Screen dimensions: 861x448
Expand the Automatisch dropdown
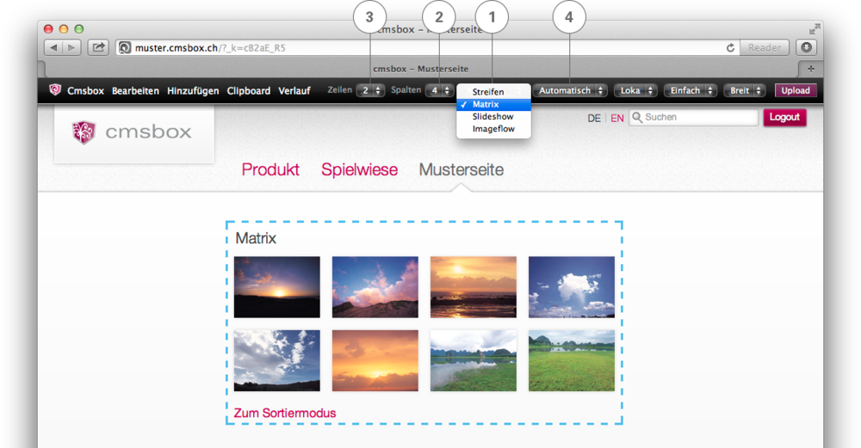[570, 90]
